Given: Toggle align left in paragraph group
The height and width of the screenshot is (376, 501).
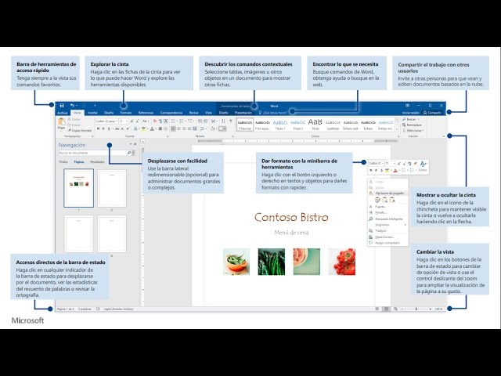Looking at the screenshot, I should point(173,128).
